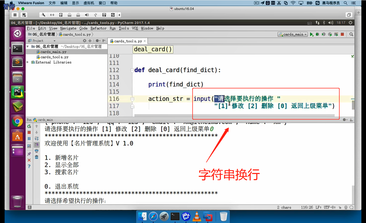The height and width of the screenshot is (223, 366).
Task: Open the Ubuntu Dash search
Action: click(x=17, y=34)
